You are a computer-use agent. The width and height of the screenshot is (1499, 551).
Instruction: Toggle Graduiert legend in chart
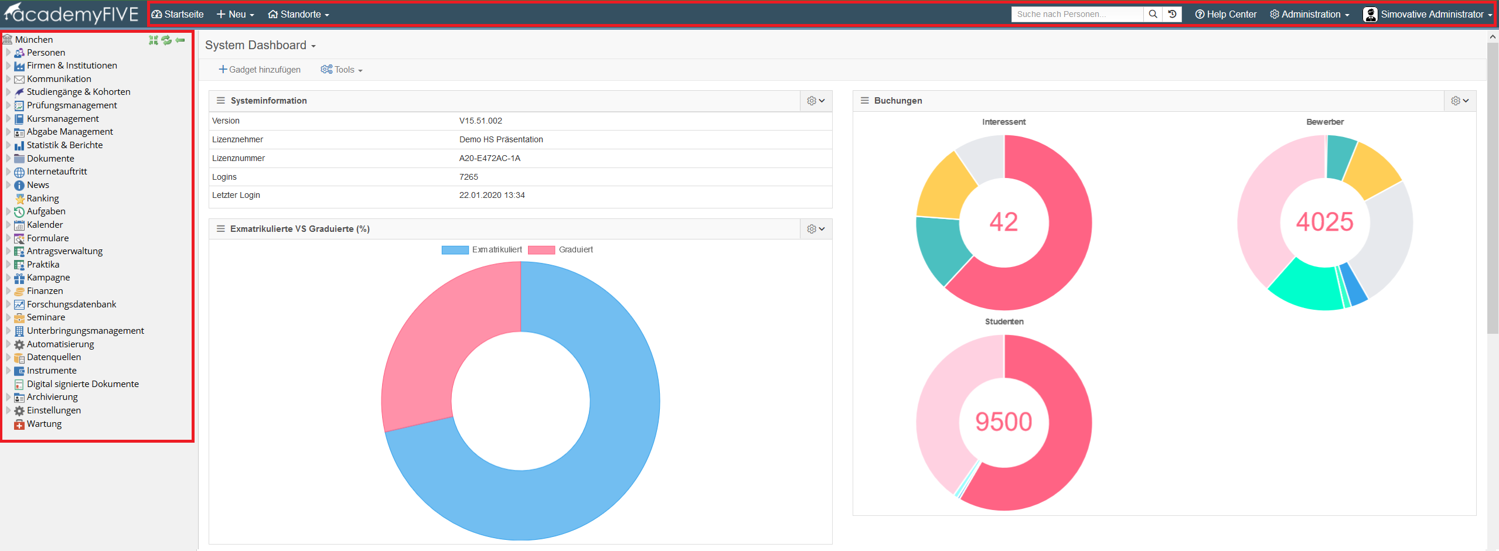coord(561,250)
